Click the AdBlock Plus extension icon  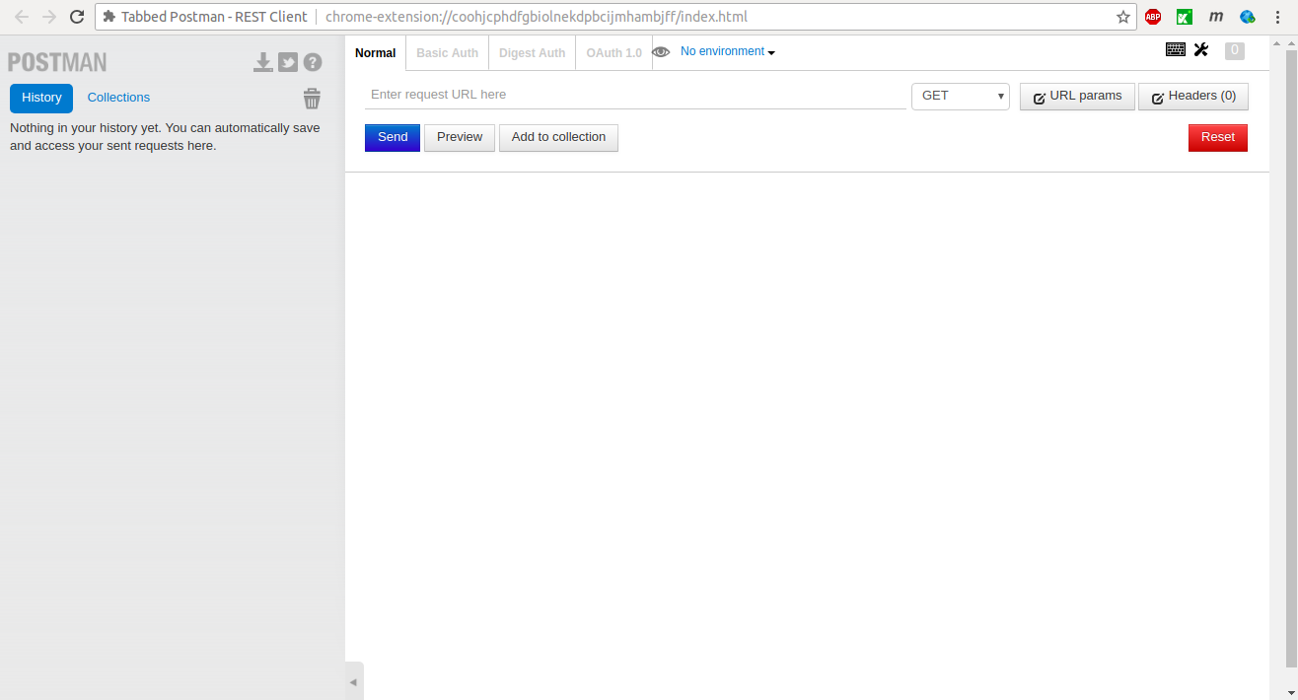(1153, 17)
